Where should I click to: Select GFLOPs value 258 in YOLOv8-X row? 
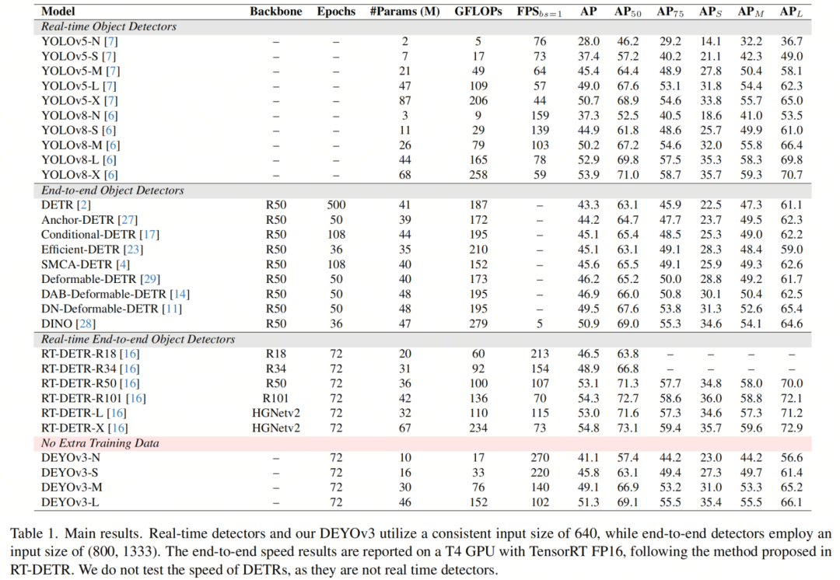(478, 175)
